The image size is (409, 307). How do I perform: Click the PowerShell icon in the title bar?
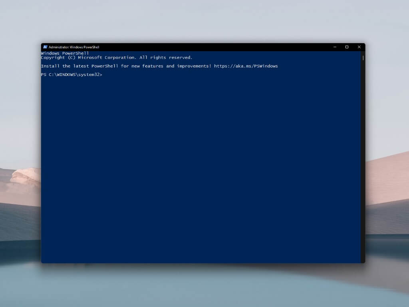pos(45,47)
